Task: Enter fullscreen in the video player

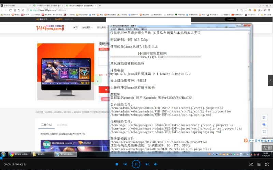Action: point(267,164)
